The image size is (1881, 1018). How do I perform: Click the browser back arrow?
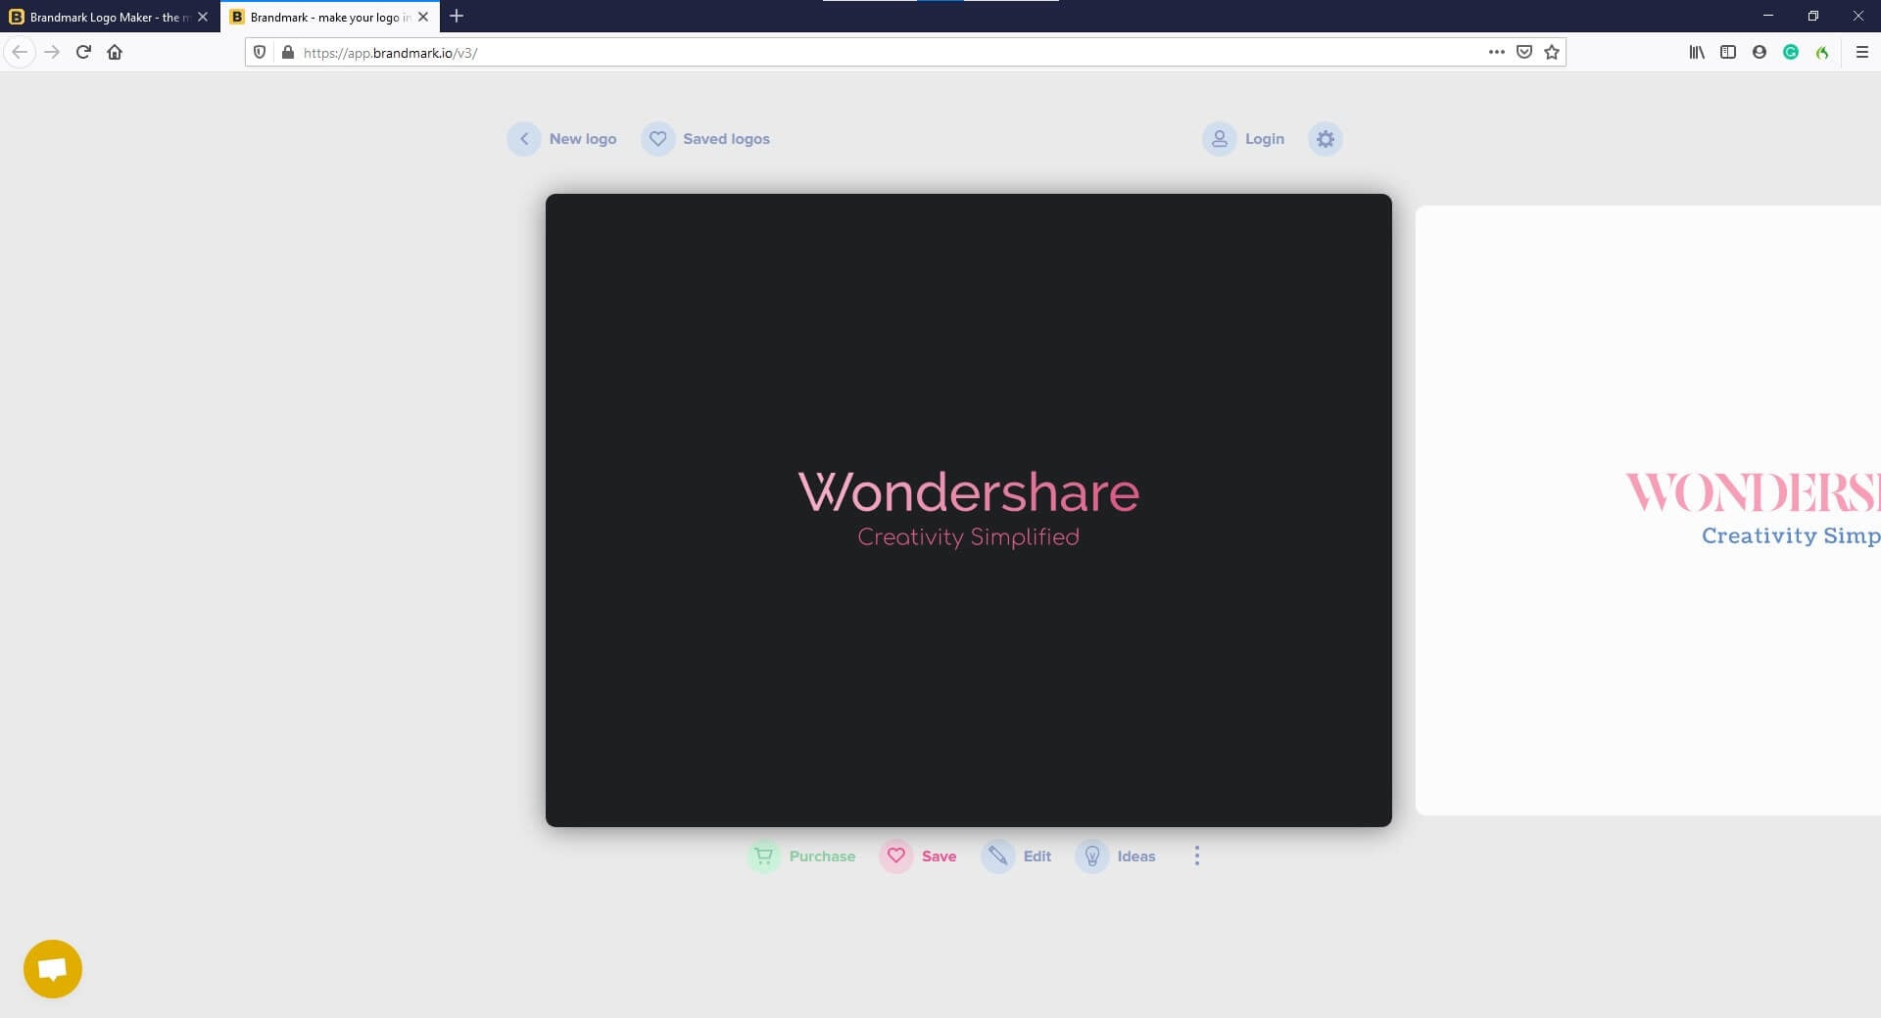click(x=20, y=52)
